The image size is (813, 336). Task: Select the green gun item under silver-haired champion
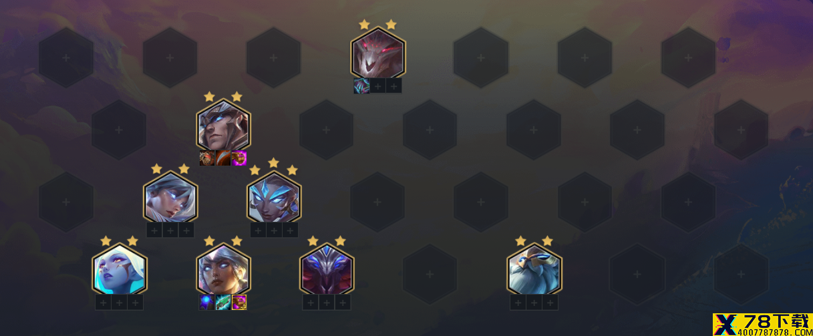[x=223, y=303]
